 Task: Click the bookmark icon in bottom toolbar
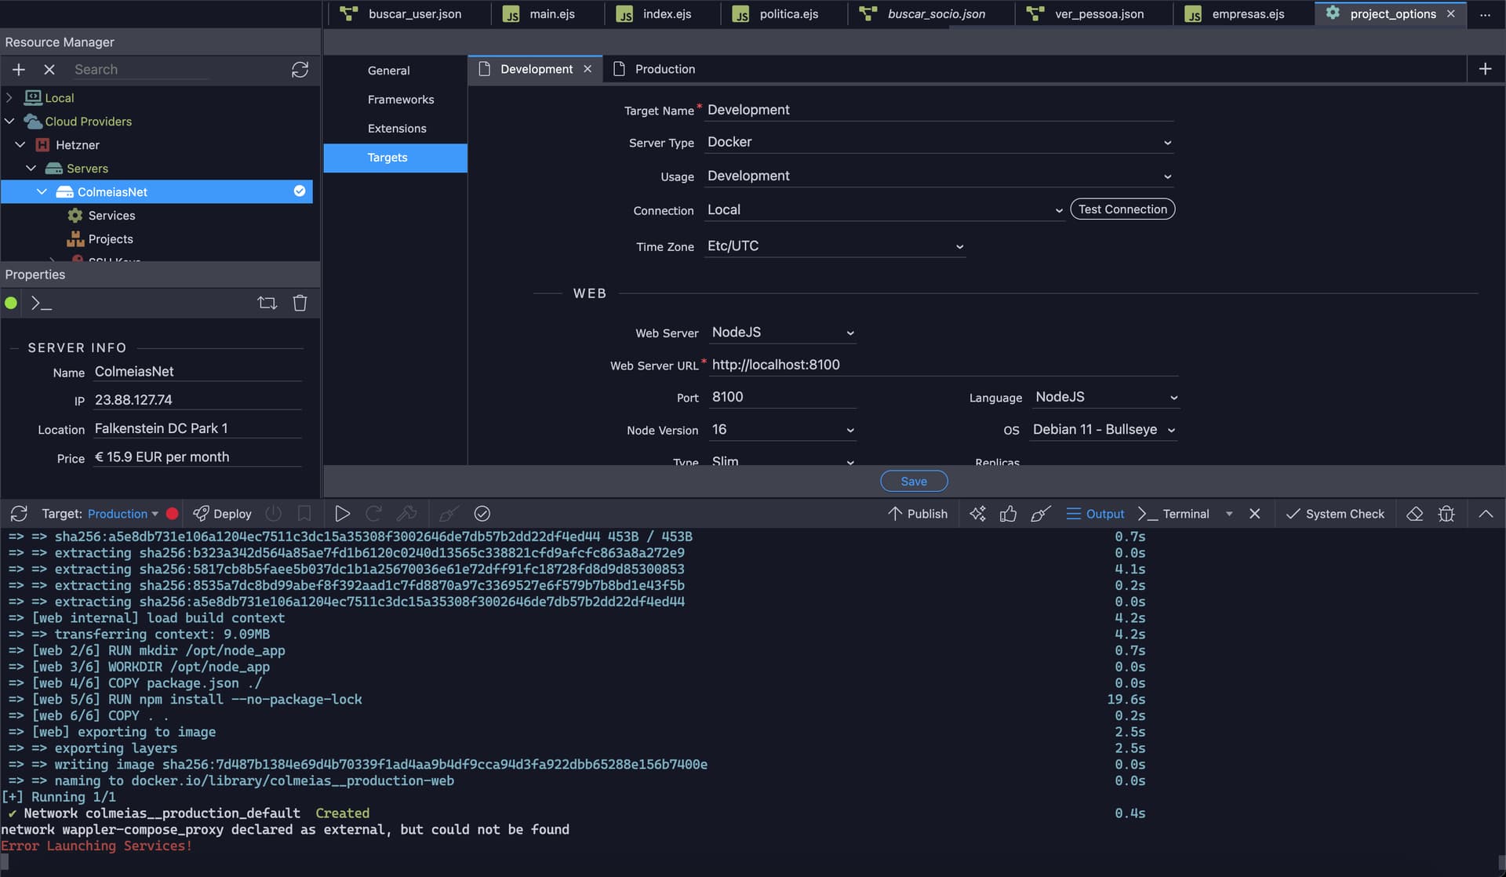tap(304, 514)
